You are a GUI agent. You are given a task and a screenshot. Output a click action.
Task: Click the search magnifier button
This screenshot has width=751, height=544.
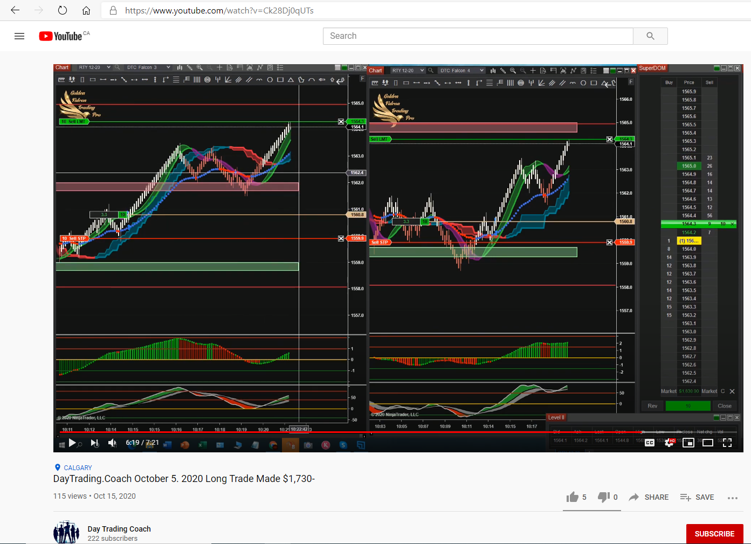(650, 36)
